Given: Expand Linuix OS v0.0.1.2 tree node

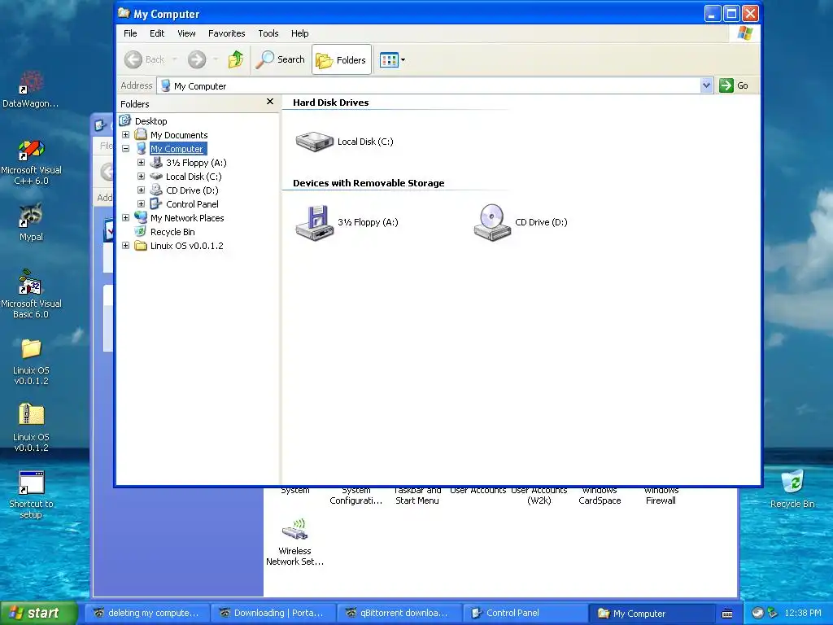Looking at the screenshot, I should click(x=126, y=246).
